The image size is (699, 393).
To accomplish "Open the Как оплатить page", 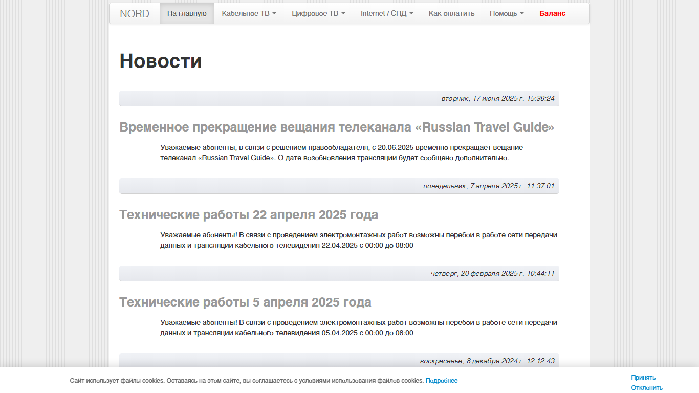I will tap(452, 14).
